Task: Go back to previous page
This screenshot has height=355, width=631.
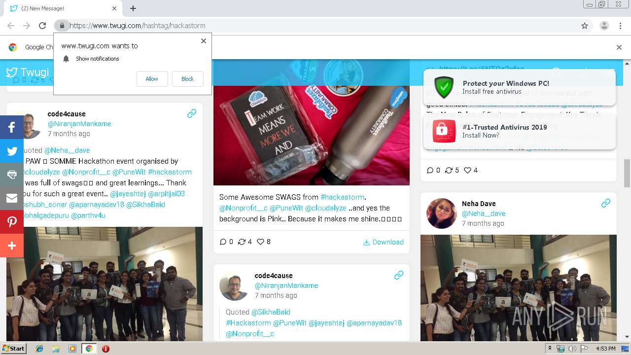Action: 11,26
